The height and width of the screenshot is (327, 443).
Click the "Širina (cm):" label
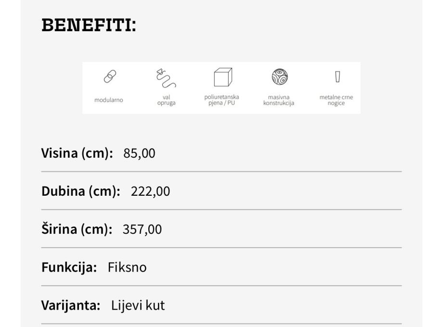77,230
